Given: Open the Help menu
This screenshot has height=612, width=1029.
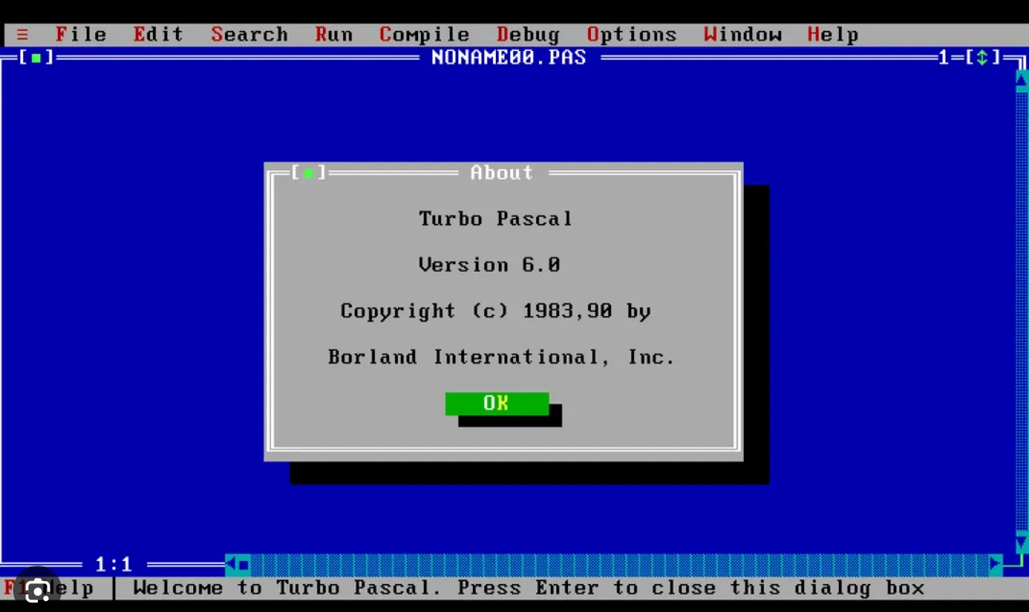Looking at the screenshot, I should 833,35.
